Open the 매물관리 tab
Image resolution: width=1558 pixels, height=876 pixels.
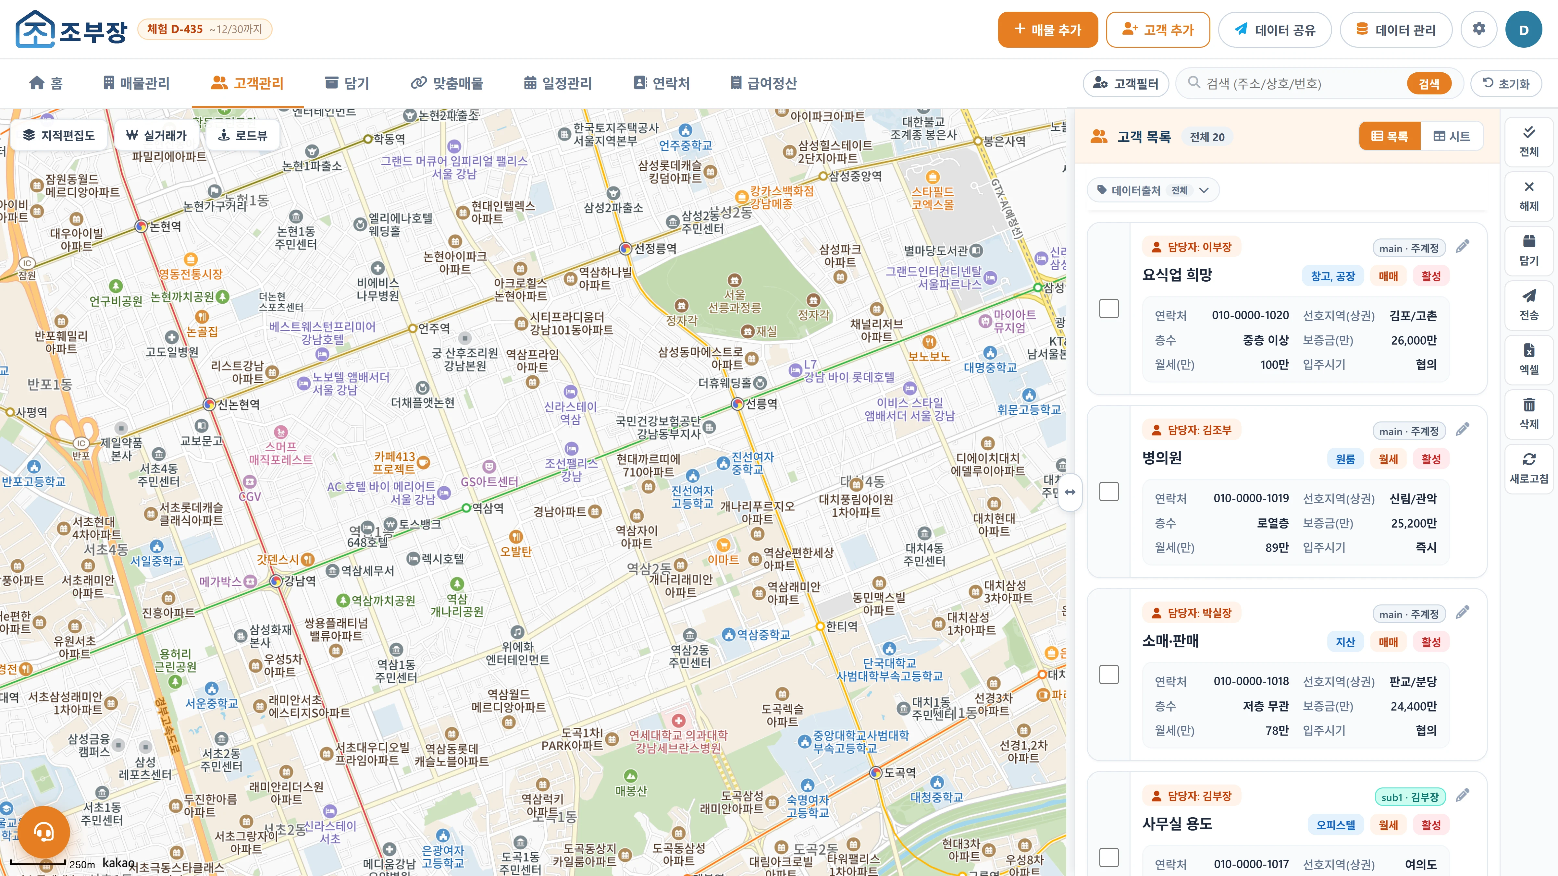click(x=137, y=83)
